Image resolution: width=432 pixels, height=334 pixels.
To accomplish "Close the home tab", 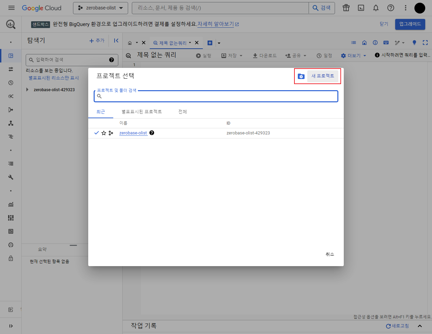I will pyautogui.click(x=144, y=43).
